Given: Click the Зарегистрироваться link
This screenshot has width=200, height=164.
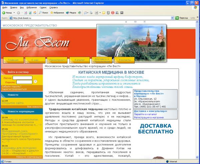Looking at the screenshot, I should tap(14, 89).
